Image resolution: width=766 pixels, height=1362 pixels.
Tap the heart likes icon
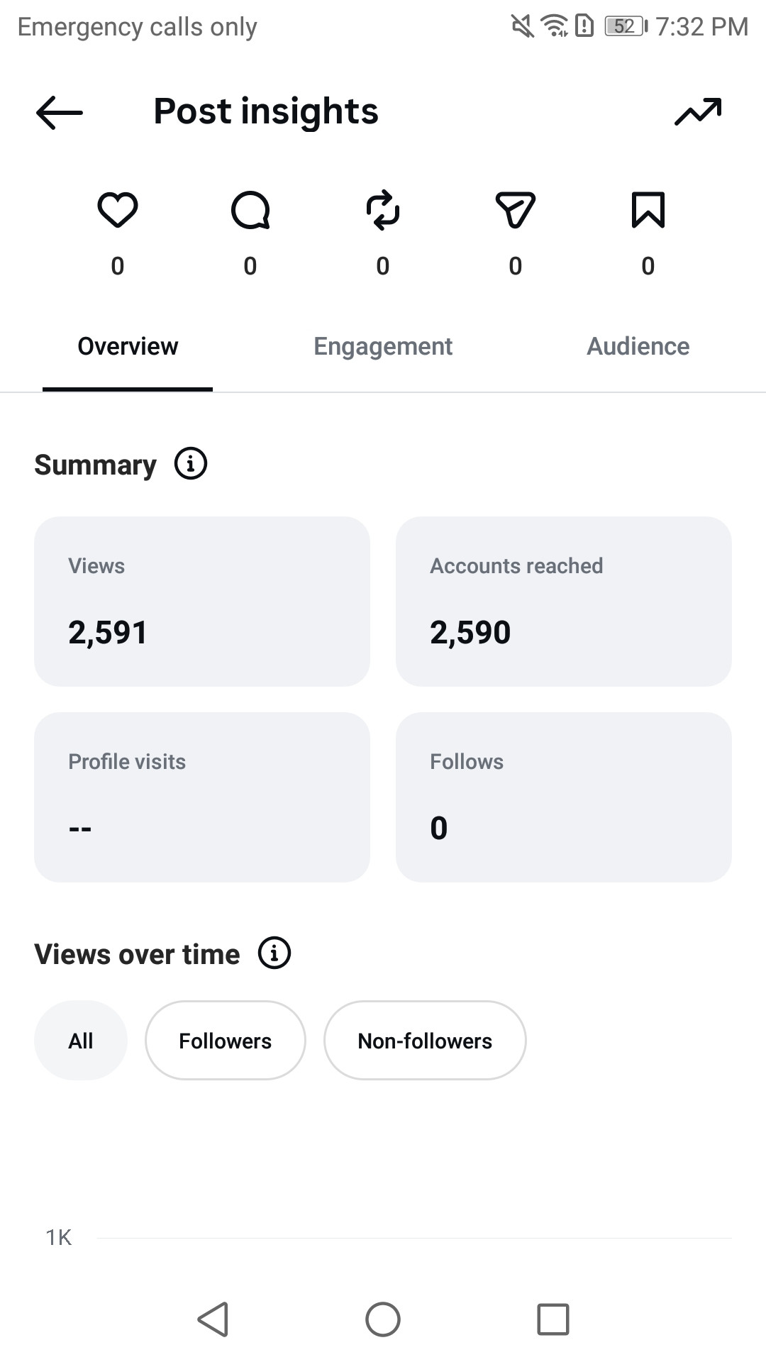pyautogui.click(x=118, y=210)
